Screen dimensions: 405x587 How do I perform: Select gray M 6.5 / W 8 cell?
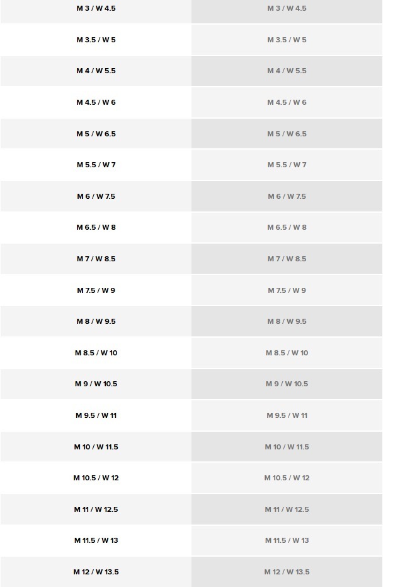click(287, 227)
